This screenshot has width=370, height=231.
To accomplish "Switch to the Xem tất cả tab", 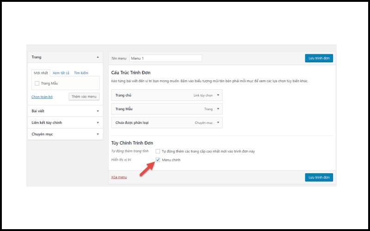I will click(61, 73).
